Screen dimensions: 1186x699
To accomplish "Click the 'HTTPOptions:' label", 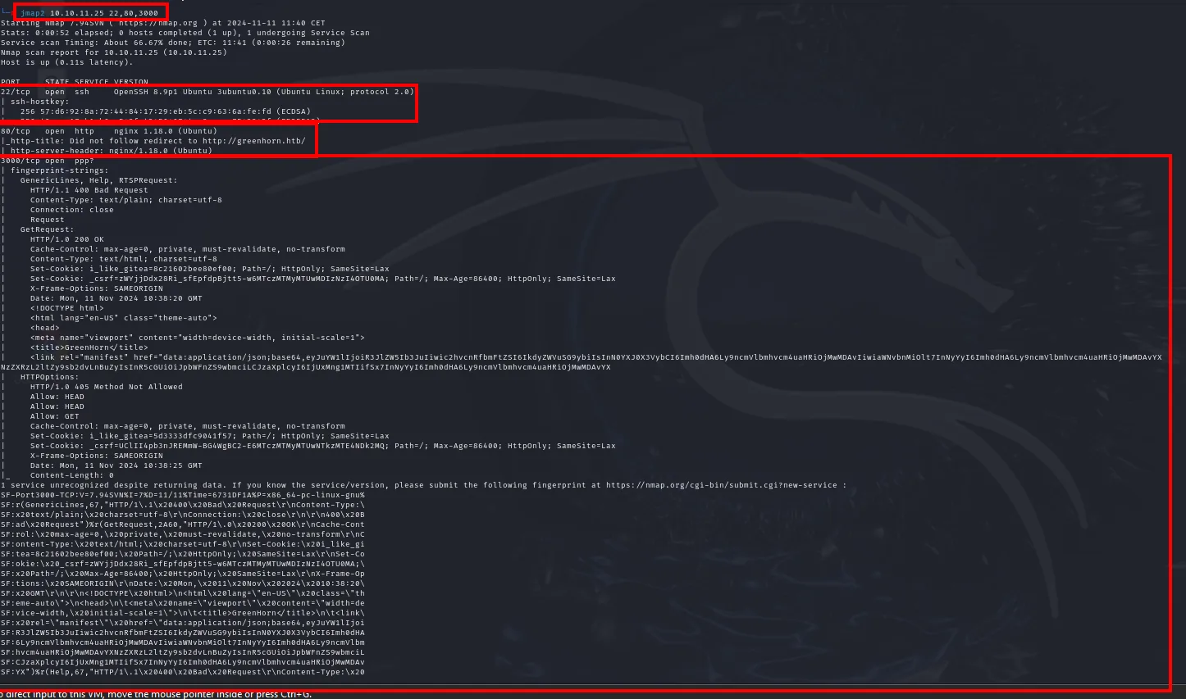I will click(50, 377).
